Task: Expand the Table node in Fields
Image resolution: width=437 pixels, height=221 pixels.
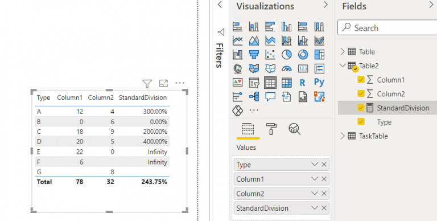Action: point(343,52)
